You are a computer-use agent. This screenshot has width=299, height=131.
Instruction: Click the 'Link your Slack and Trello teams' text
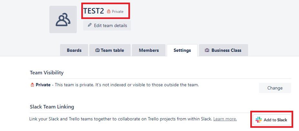click(x=121, y=119)
